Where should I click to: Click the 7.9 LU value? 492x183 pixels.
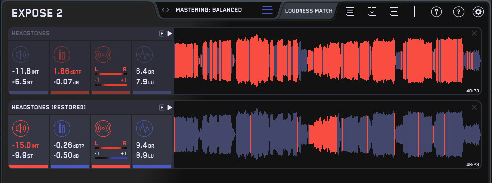(145, 82)
